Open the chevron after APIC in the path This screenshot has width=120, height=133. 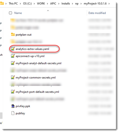[59, 4]
